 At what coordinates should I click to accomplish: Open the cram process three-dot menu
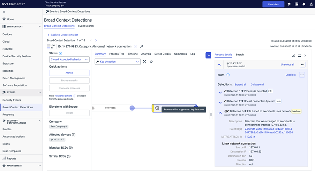[302, 75]
